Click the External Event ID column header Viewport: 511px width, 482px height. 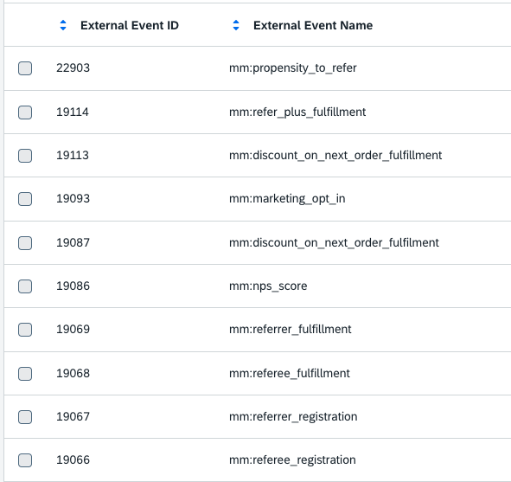pos(130,25)
